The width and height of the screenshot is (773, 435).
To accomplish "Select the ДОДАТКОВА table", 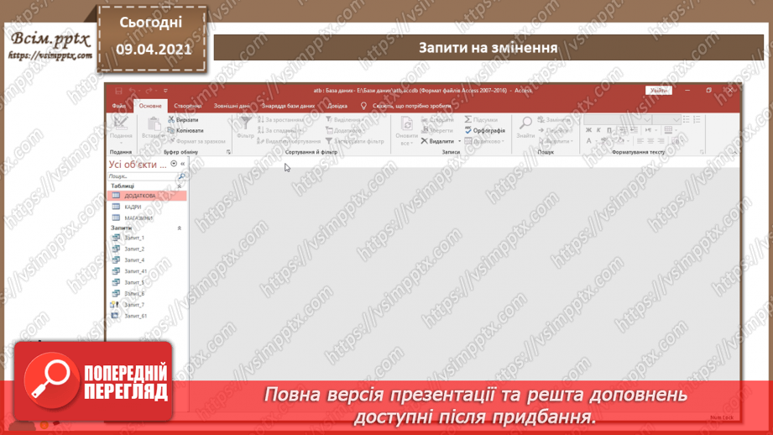I will pos(147,196).
